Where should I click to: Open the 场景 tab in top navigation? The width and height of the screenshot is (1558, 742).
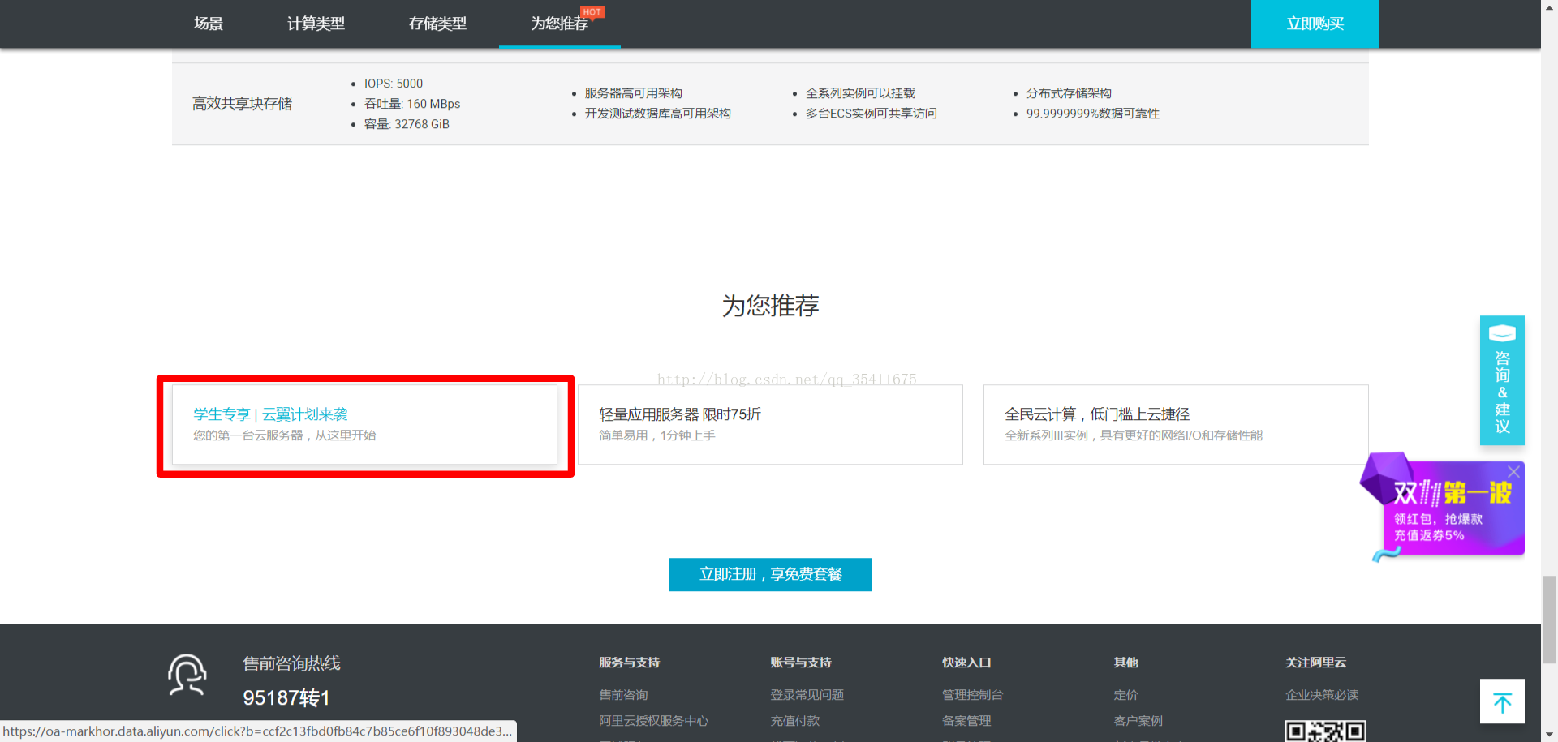pyautogui.click(x=209, y=24)
